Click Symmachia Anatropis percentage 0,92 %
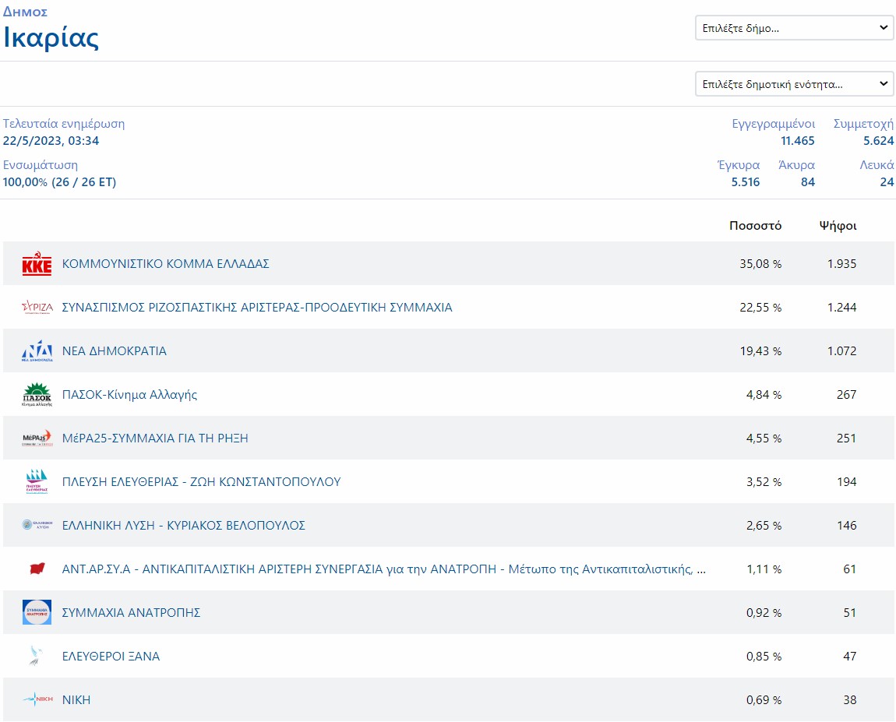Image resolution: width=896 pixels, height=722 pixels. pyautogui.click(x=764, y=613)
